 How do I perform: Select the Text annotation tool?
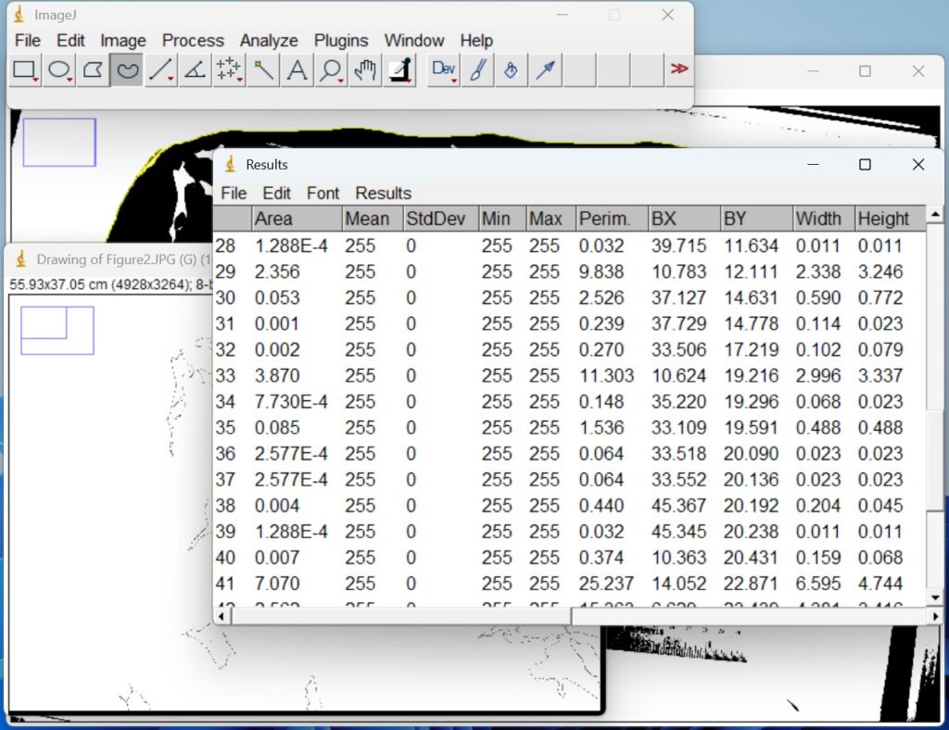click(297, 69)
